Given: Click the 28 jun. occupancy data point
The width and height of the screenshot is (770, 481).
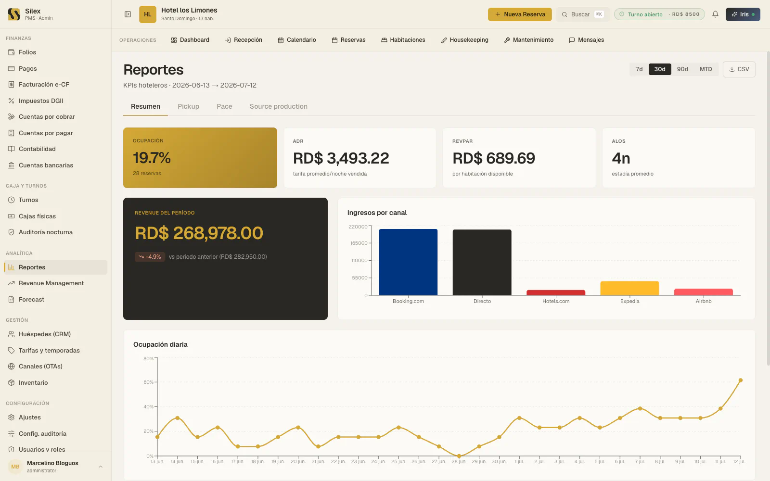Looking at the screenshot, I should pyautogui.click(x=459, y=456).
